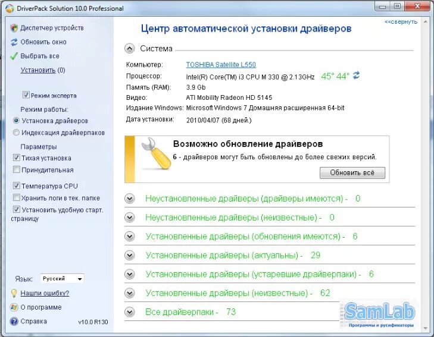434x337 pixels.
Task: Click the lightbulb icon beside Нашли ошибку?
Action: pyautogui.click(x=14, y=293)
